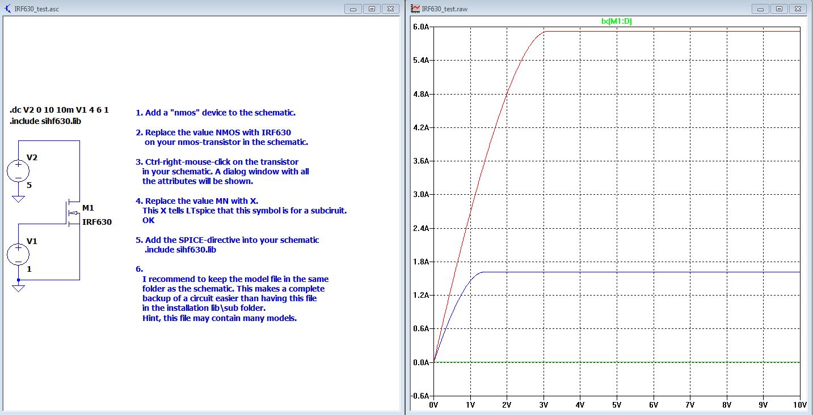Click the 5V label on horizontal axis
813x415 pixels.
click(616, 405)
